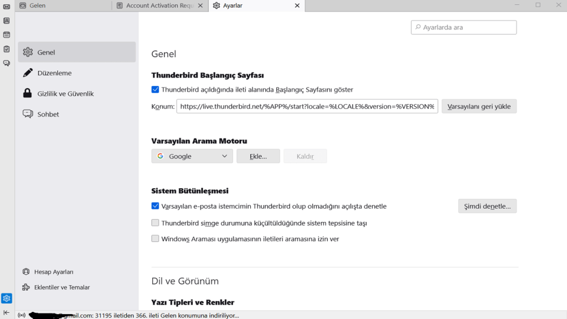Open the Address Book icon
567x319 pixels.
pyautogui.click(x=7, y=20)
